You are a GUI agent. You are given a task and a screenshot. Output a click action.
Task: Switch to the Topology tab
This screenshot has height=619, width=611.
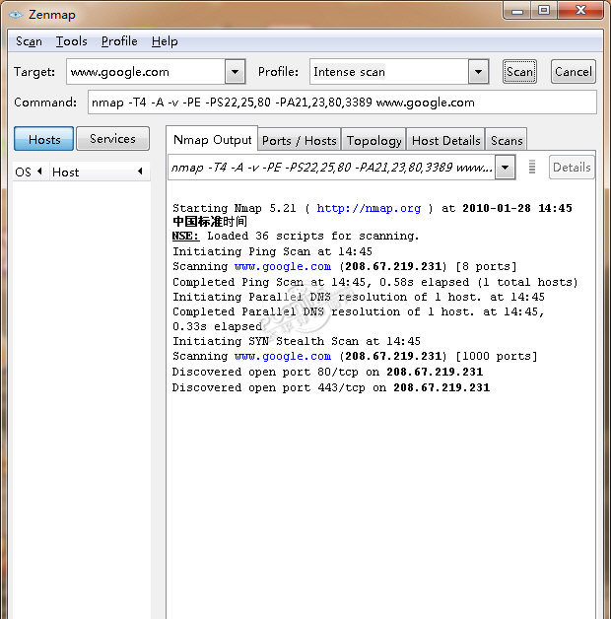[x=373, y=141]
